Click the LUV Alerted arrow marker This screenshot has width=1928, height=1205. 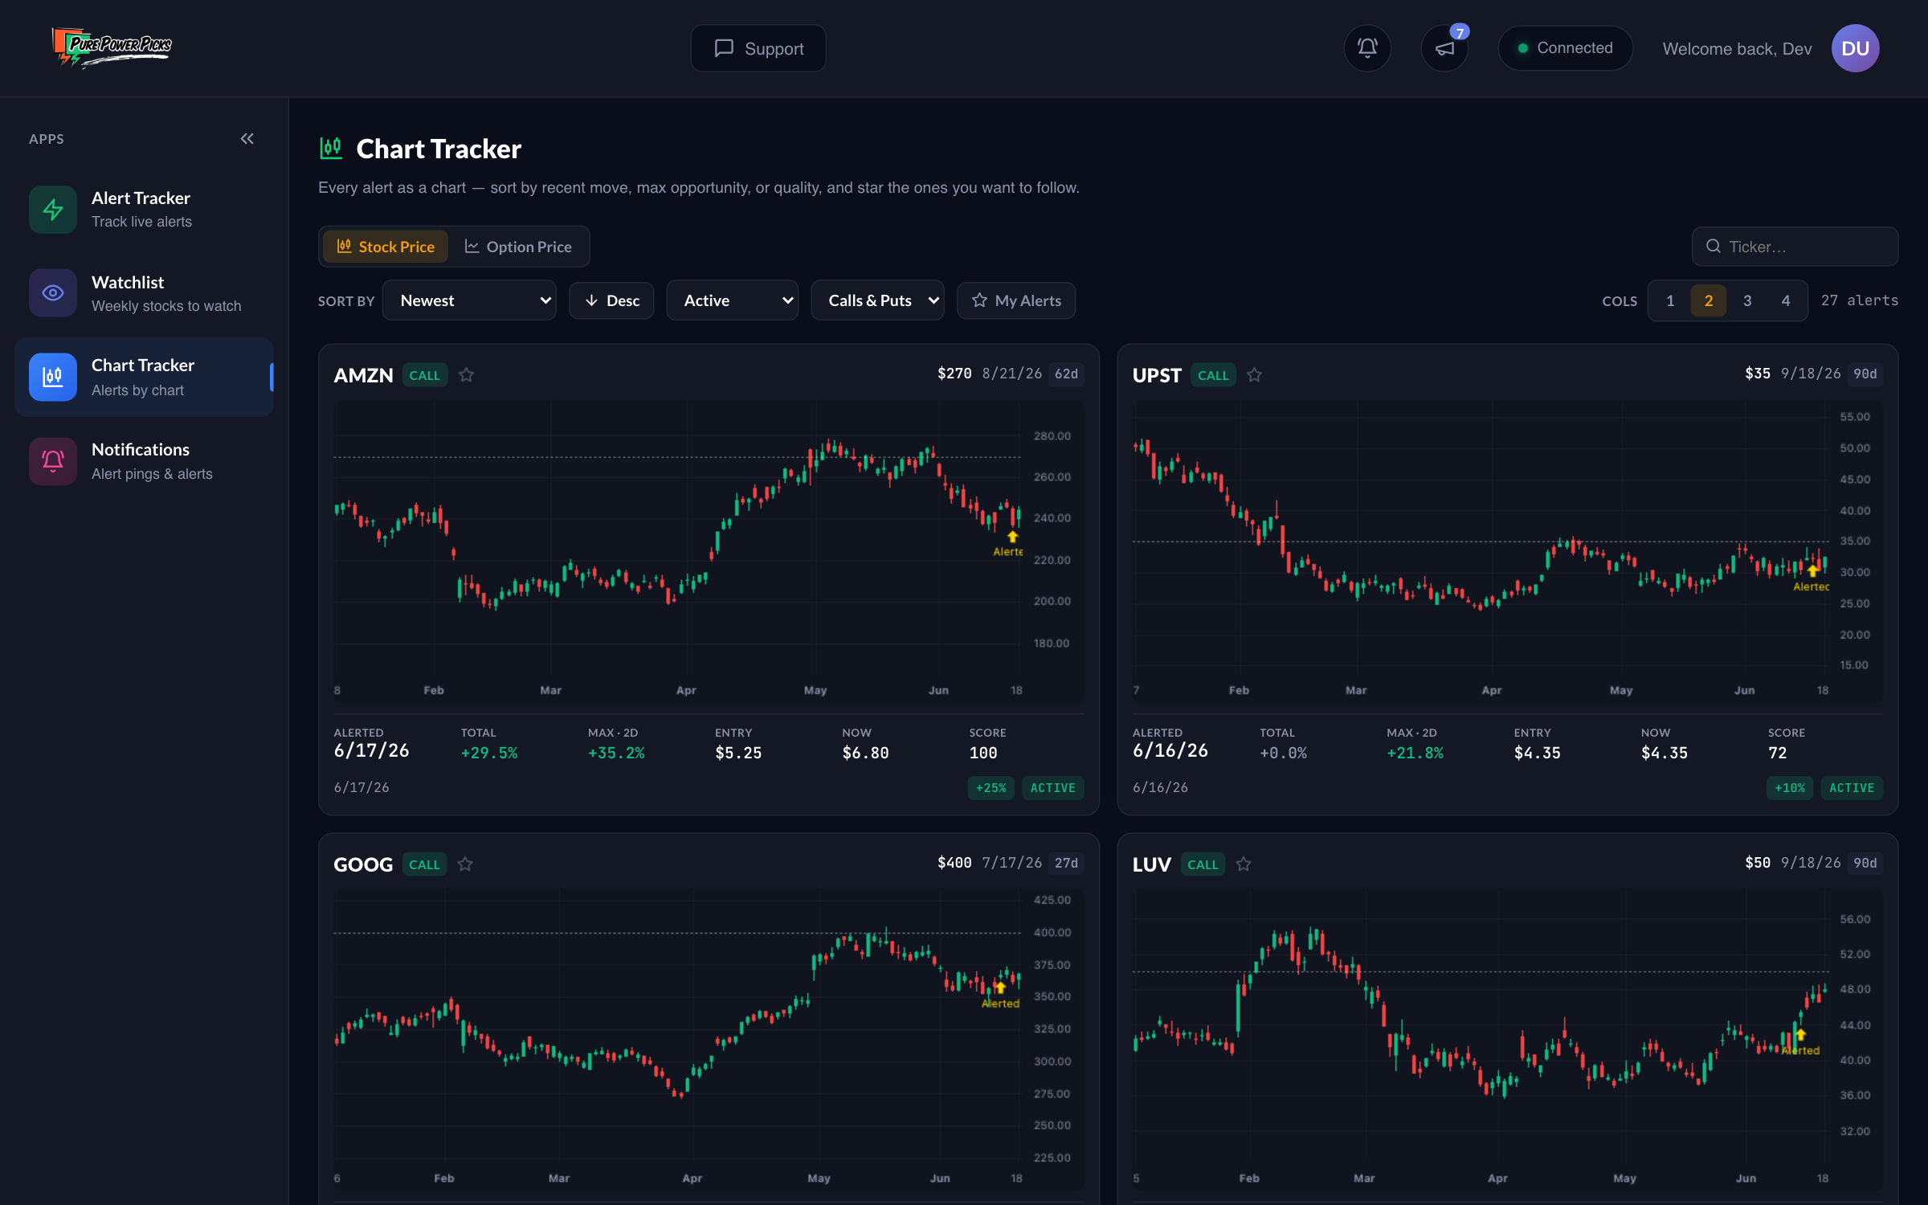click(1800, 1035)
